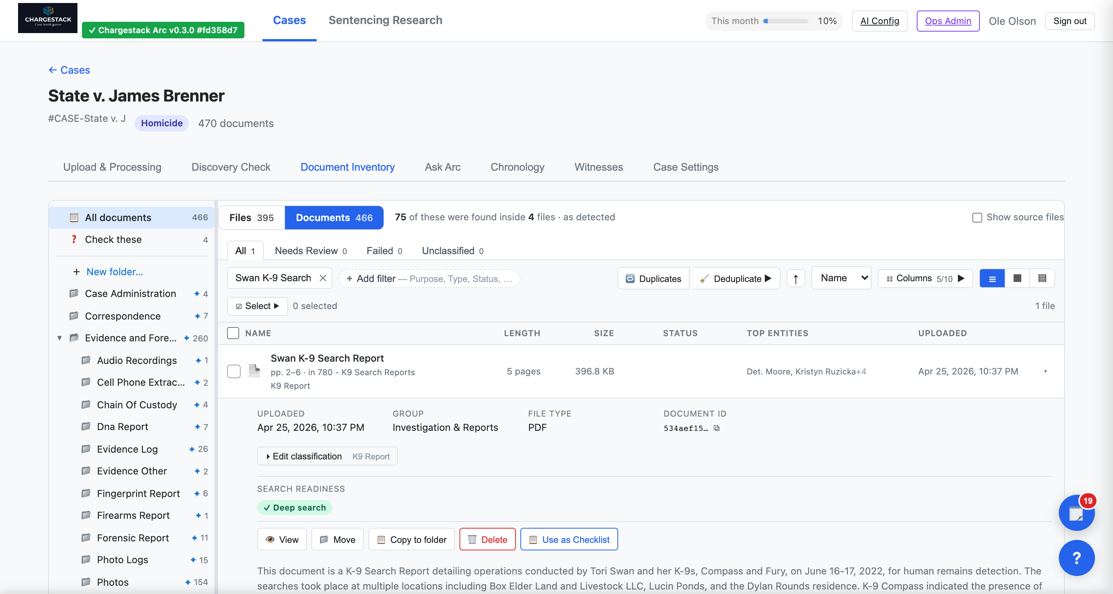
Task: Click the Chargestack logo
Action: point(47,18)
